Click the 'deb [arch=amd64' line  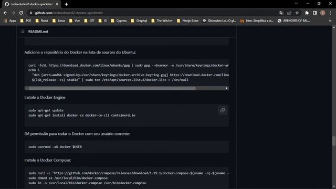[130, 75]
